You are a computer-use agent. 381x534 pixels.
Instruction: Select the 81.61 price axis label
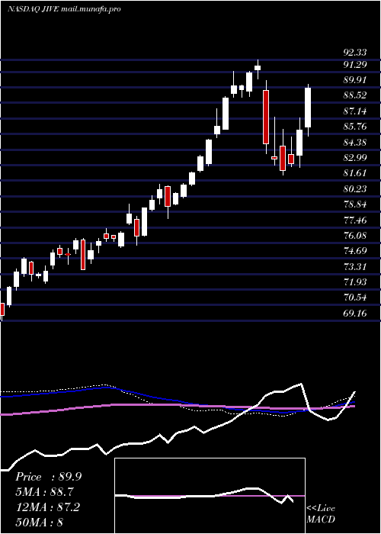click(355, 173)
